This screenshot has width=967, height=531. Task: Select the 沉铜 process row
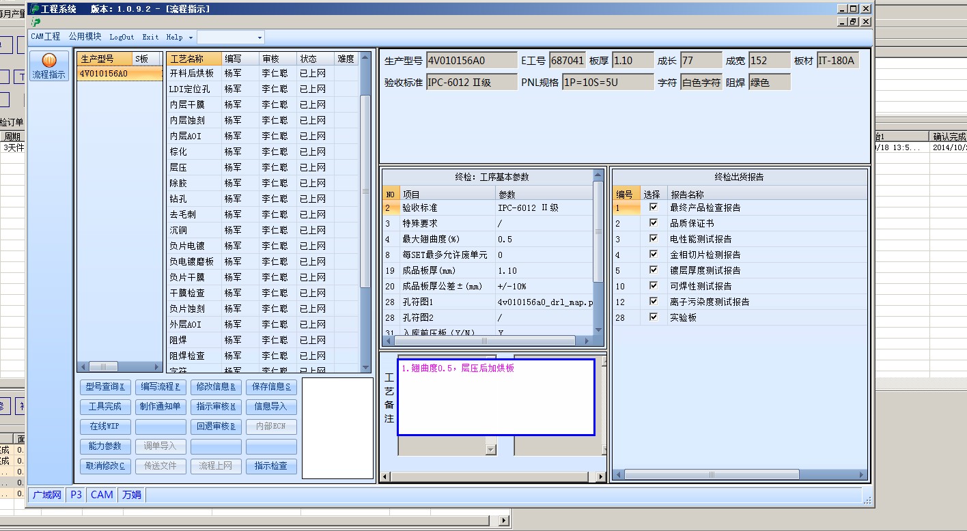point(263,230)
